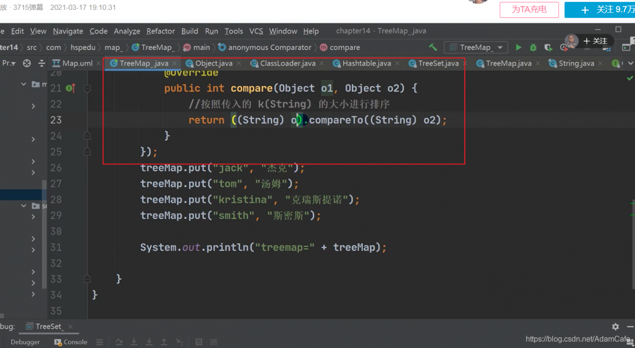
Task: Click the small 关注 overlay button
Action: tap(596, 41)
